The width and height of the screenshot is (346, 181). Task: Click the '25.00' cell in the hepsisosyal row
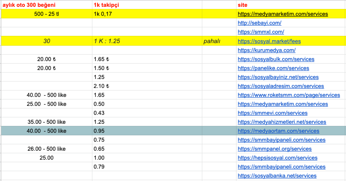point(47,158)
